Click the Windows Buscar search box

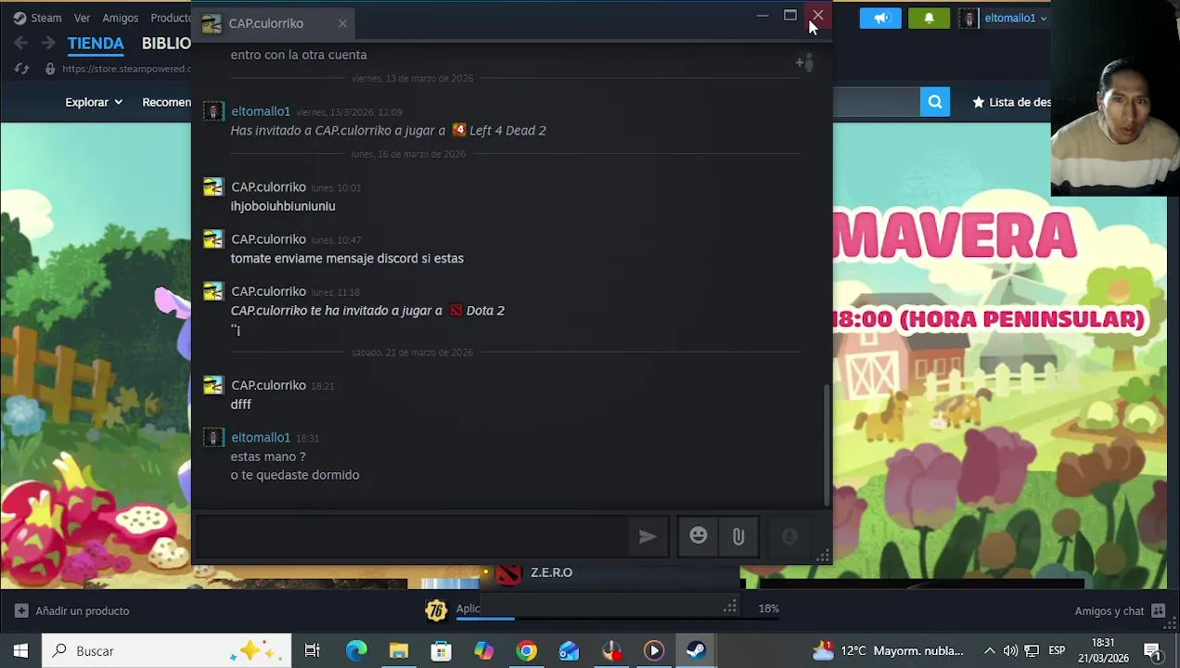167,651
